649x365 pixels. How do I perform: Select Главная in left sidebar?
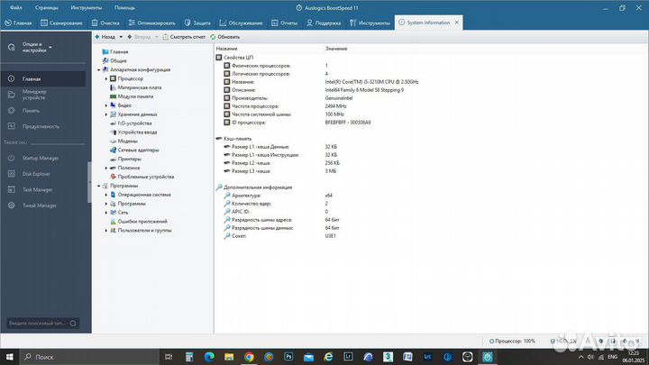(x=43, y=78)
